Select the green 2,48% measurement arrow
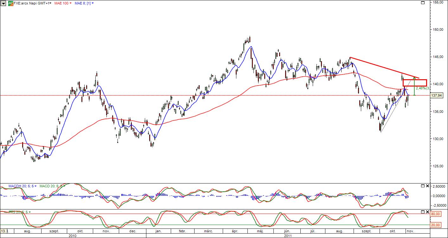The height and width of the screenshot is (238, 448). click(414, 86)
